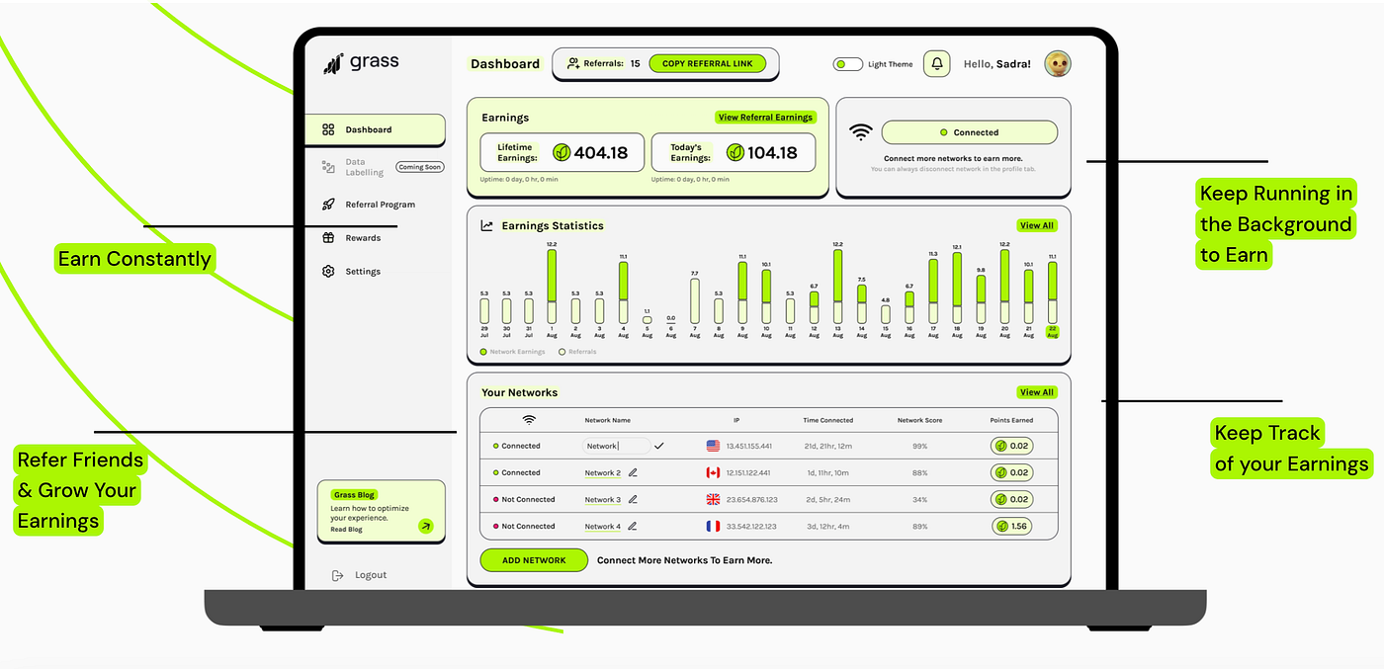
Task: Select the 1 Aug bar
Action: pyautogui.click(x=552, y=287)
